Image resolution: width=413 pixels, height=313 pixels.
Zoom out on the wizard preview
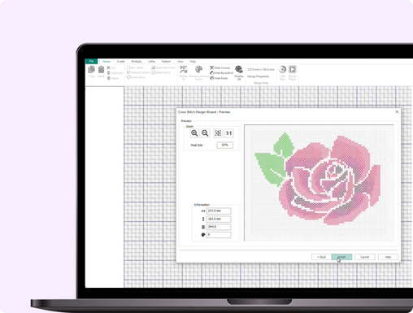[205, 133]
